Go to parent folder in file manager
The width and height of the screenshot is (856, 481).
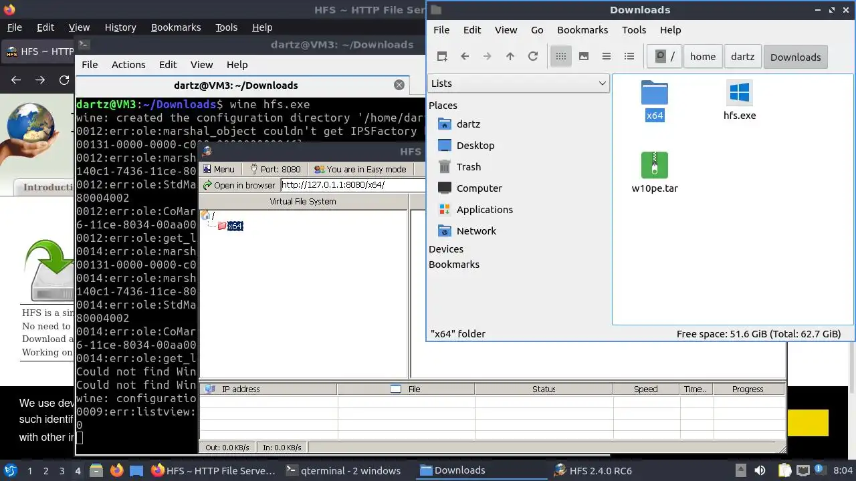tap(510, 57)
